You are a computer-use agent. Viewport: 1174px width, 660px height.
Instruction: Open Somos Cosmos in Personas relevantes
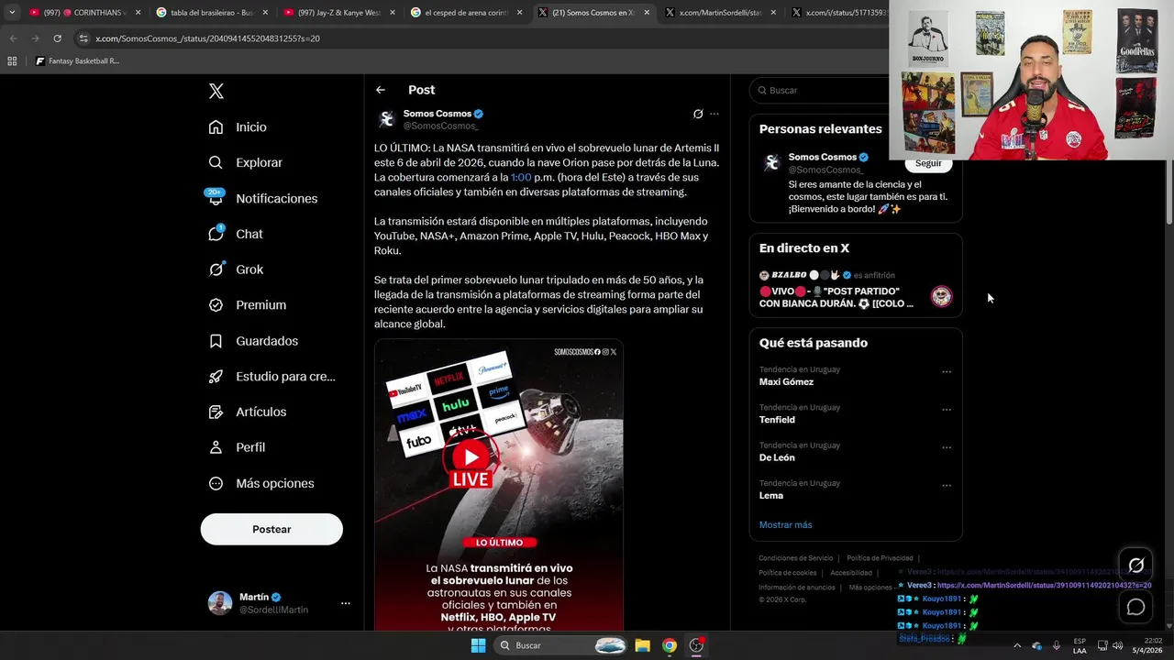click(x=823, y=157)
